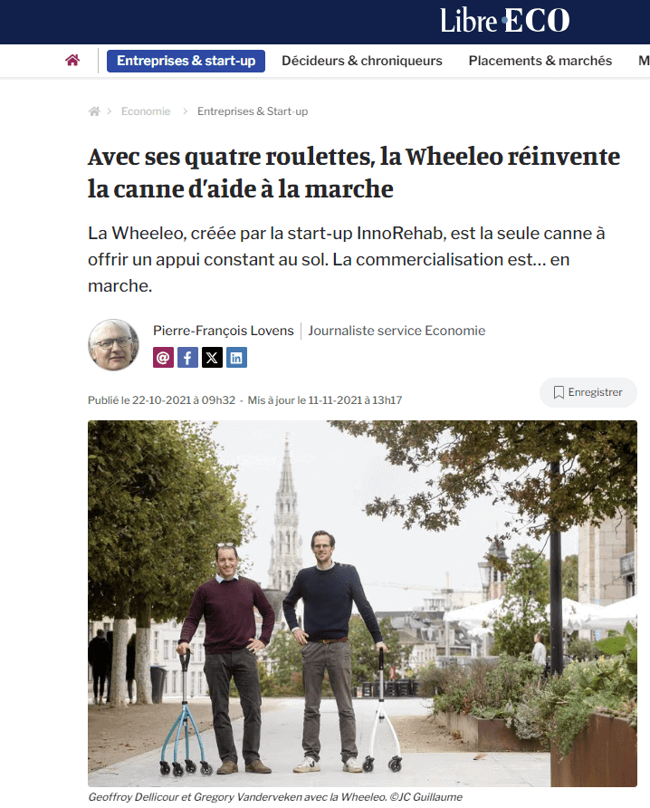The width and height of the screenshot is (650, 808).
Task: Click the article headline about Wheeleo
Action: (354, 173)
